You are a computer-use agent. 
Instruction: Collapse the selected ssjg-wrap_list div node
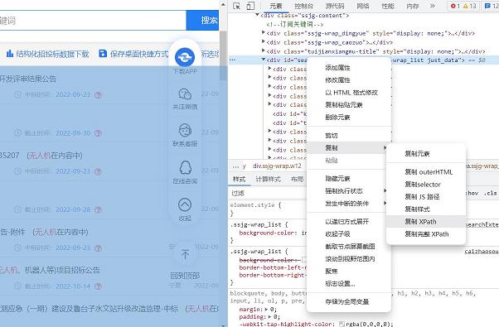(x=264, y=60)
